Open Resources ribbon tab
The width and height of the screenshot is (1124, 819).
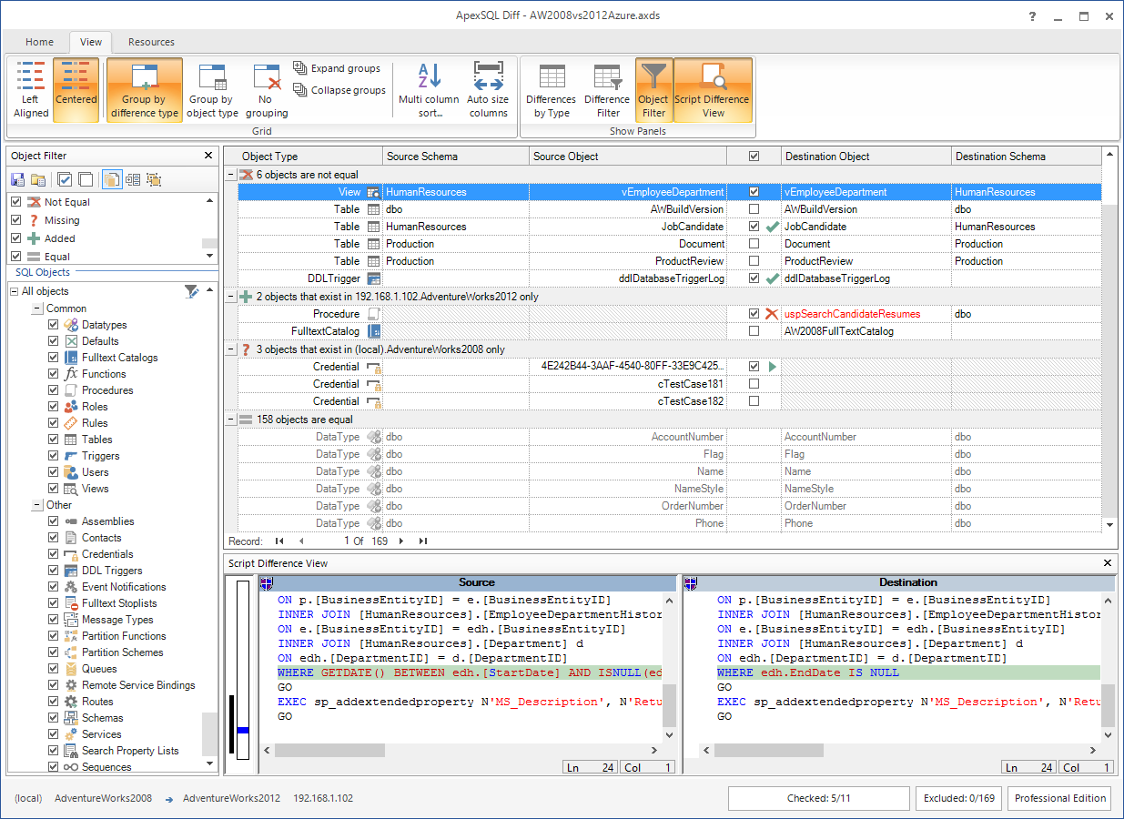click(x=151, y=42)
